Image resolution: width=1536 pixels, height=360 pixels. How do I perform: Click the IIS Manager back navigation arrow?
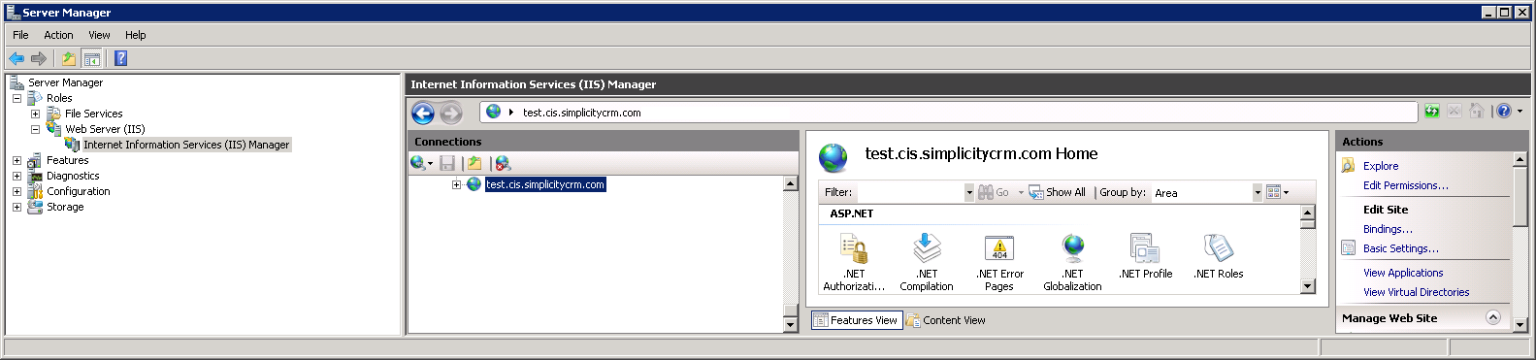pyautogui.click(x=423, y=114)
